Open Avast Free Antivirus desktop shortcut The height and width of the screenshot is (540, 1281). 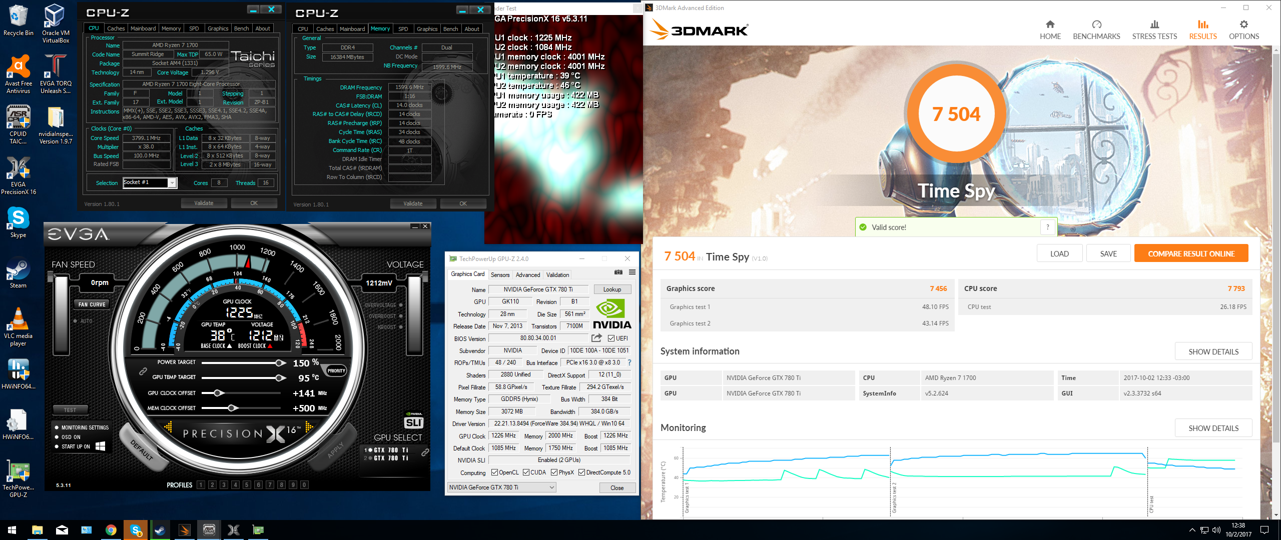tap(18, 74)
